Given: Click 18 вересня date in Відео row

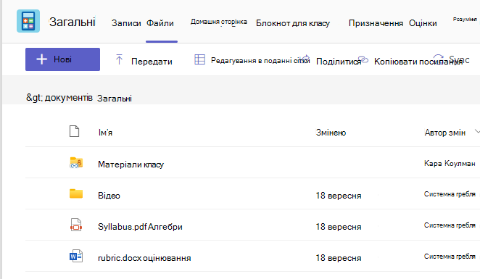Looking at the screenshot, I should pyautogui.click(x=339, y=196).
